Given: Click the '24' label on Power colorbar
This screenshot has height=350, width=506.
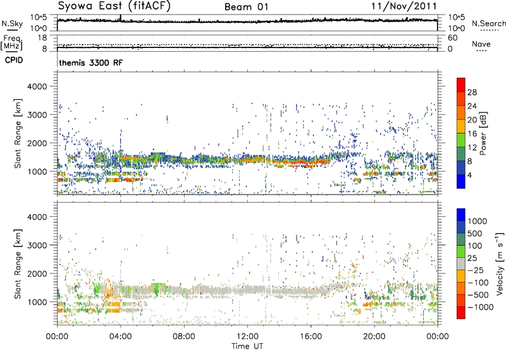Looking at the screenshot, I should coord(472,106).
